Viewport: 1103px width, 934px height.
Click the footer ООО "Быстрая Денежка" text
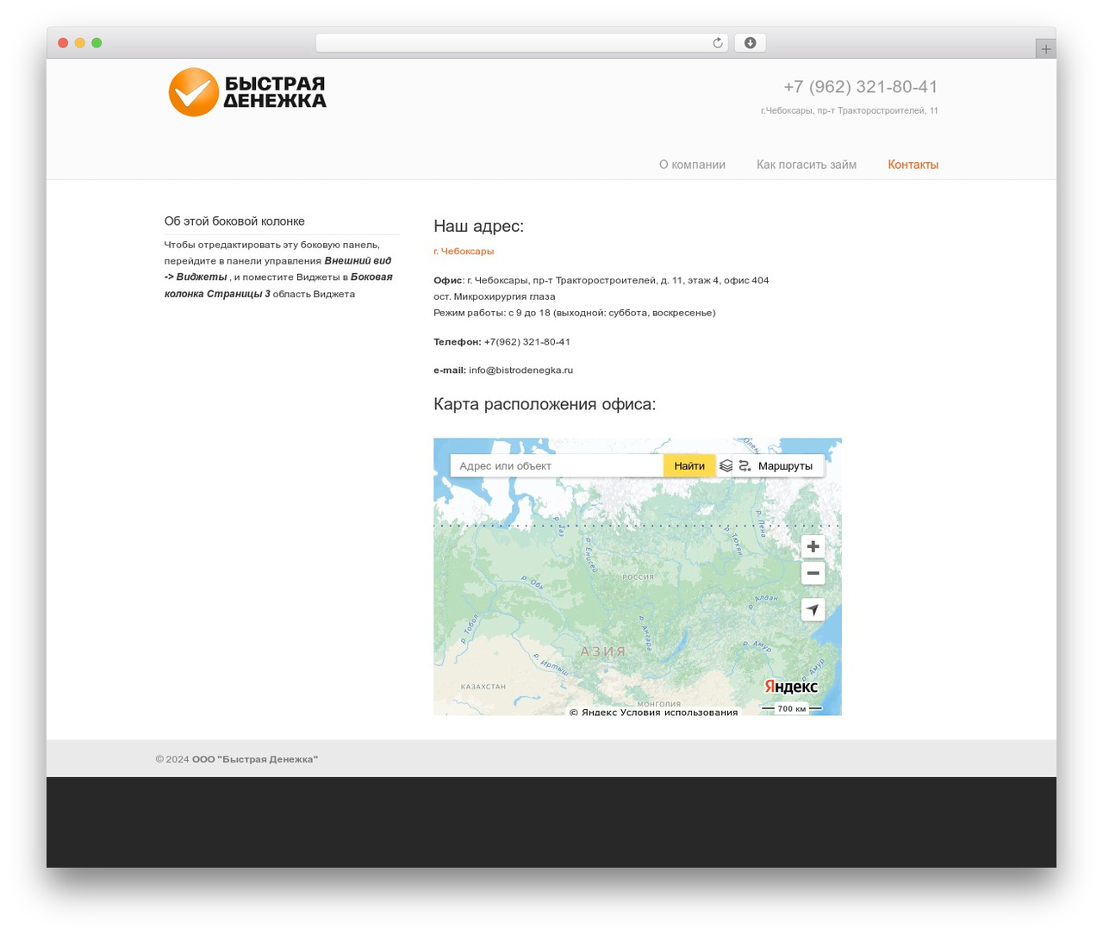point(255,759)
